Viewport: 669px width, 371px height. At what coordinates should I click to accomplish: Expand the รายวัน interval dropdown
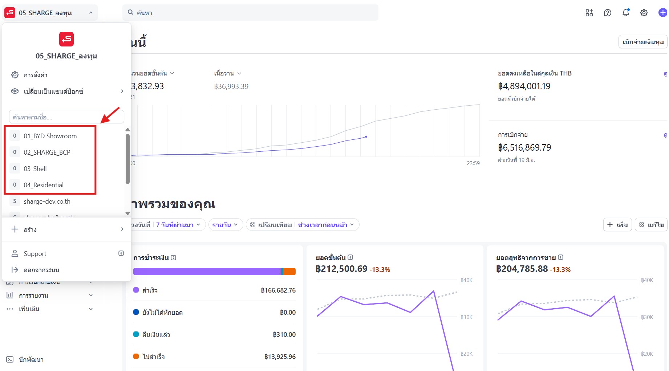(225, 225)
